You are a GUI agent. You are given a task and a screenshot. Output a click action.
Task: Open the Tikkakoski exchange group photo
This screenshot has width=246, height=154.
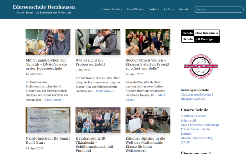(98, 120)
